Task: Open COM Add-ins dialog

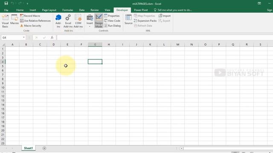Action: tap(78, 21)
